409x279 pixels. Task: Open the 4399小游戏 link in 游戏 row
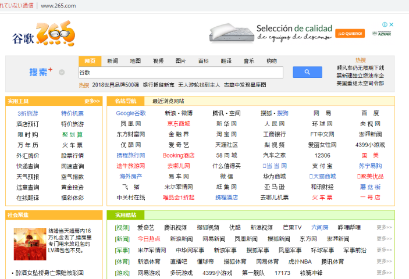click(x=217, y=273)
